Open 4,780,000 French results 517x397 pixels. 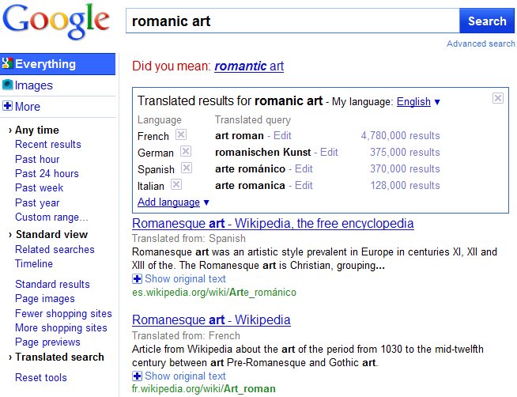pyautogui.click(x=401, y=135)
